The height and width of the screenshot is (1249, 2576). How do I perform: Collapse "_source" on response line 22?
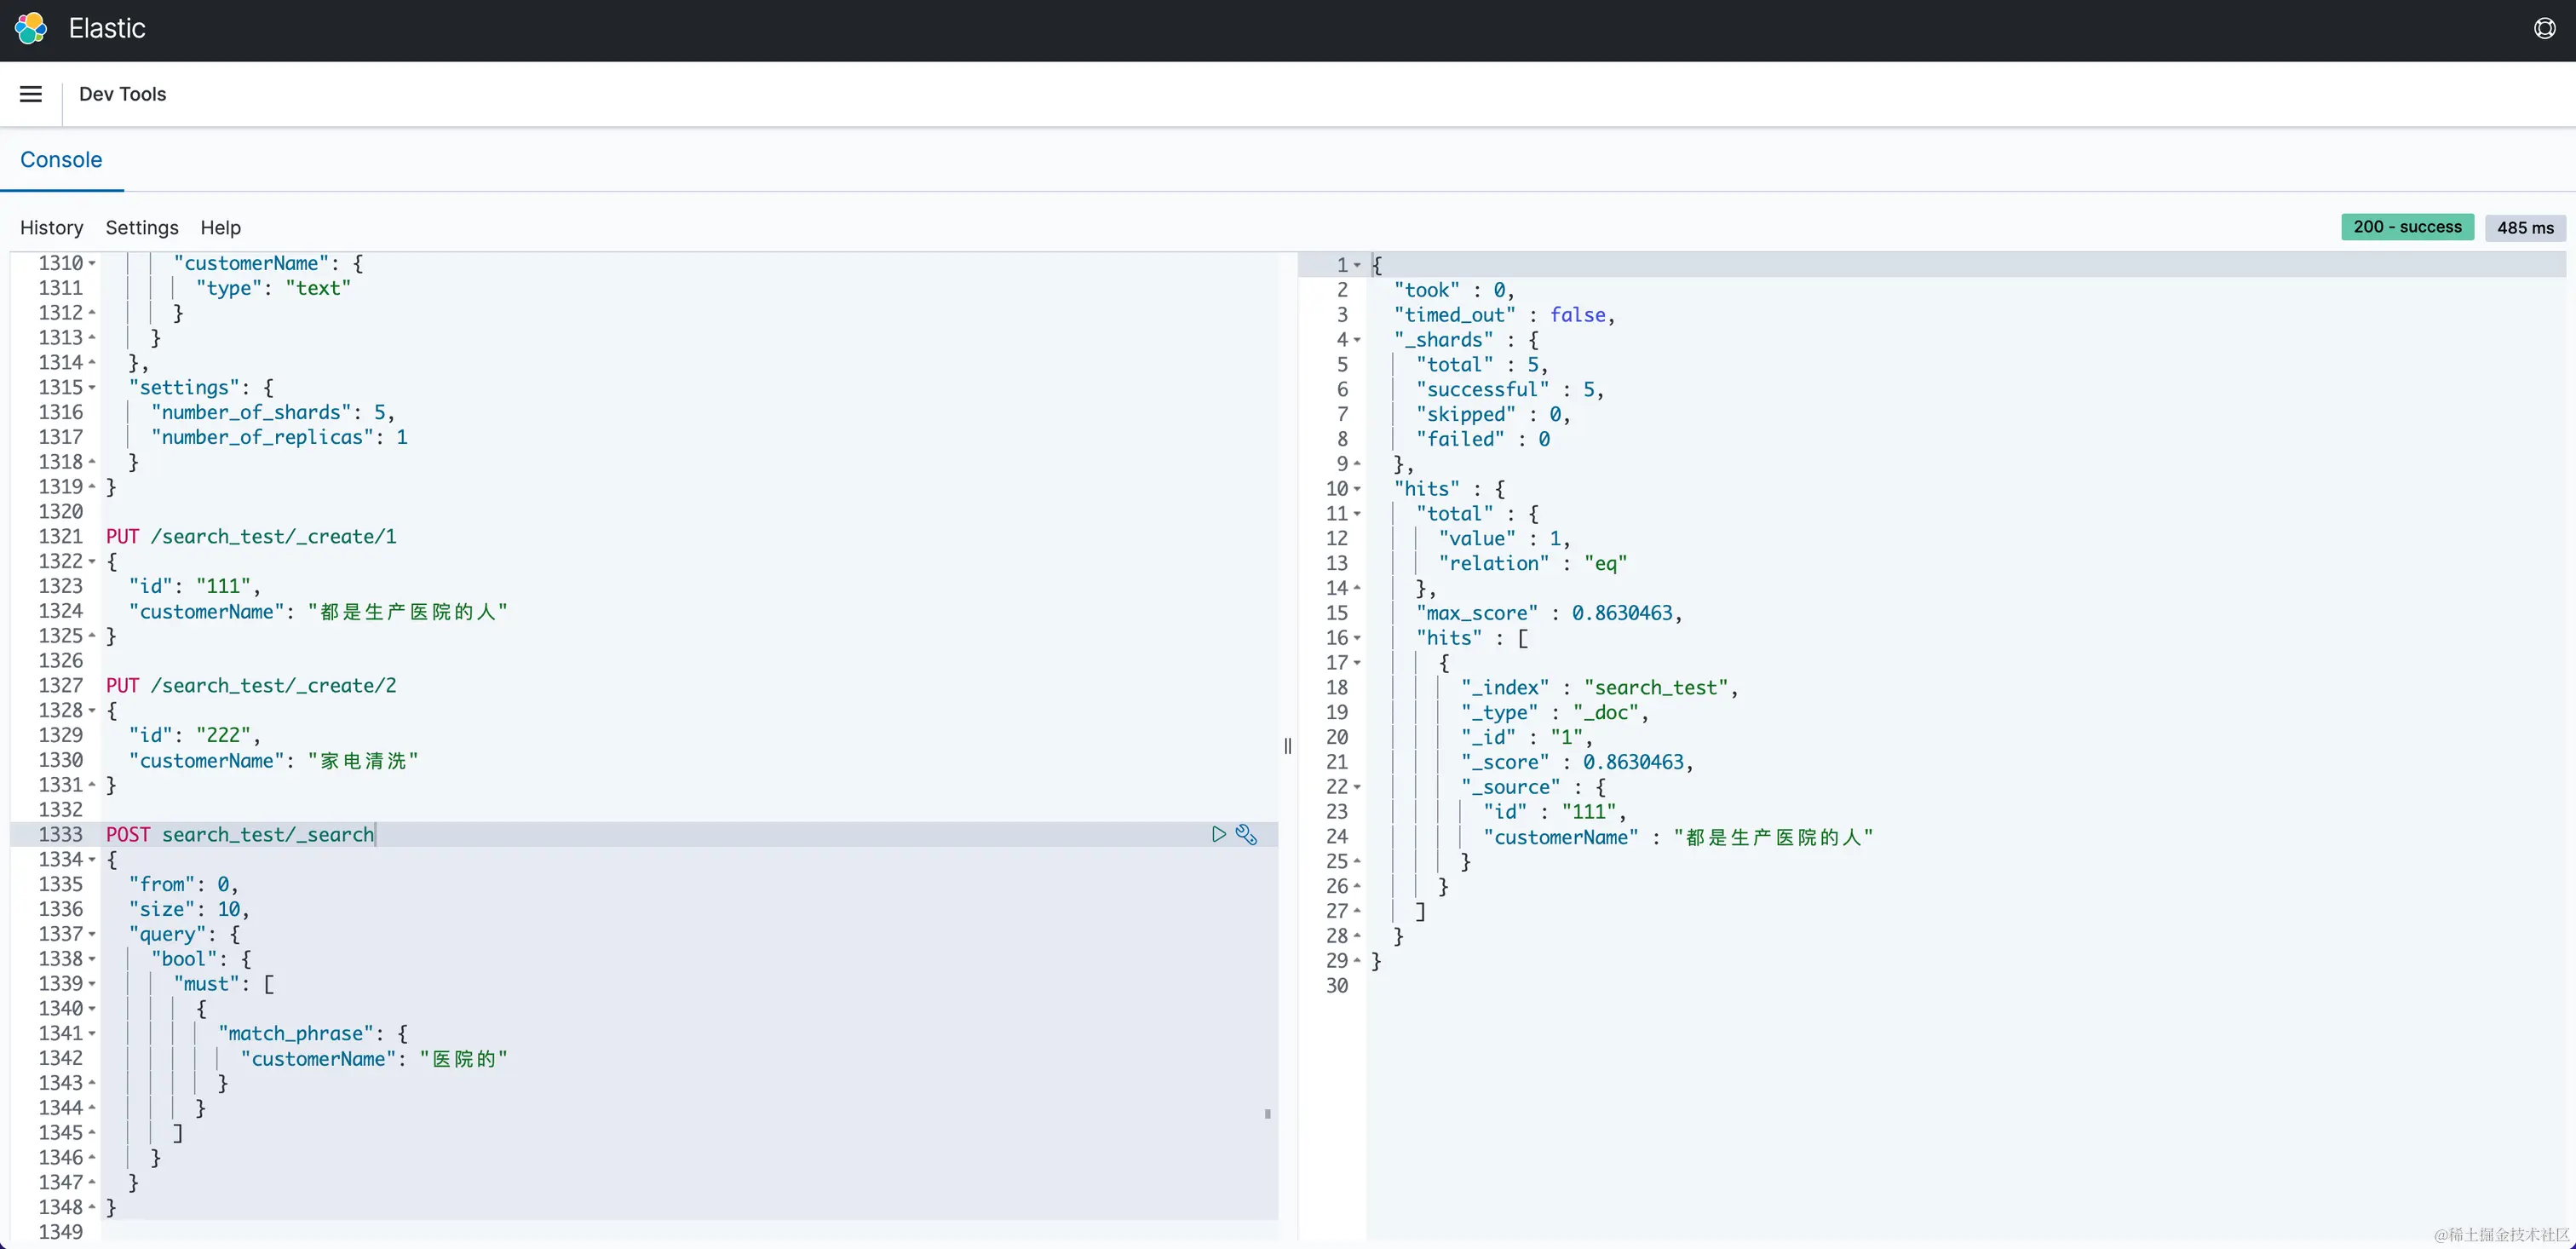[x=1357, y=787]
